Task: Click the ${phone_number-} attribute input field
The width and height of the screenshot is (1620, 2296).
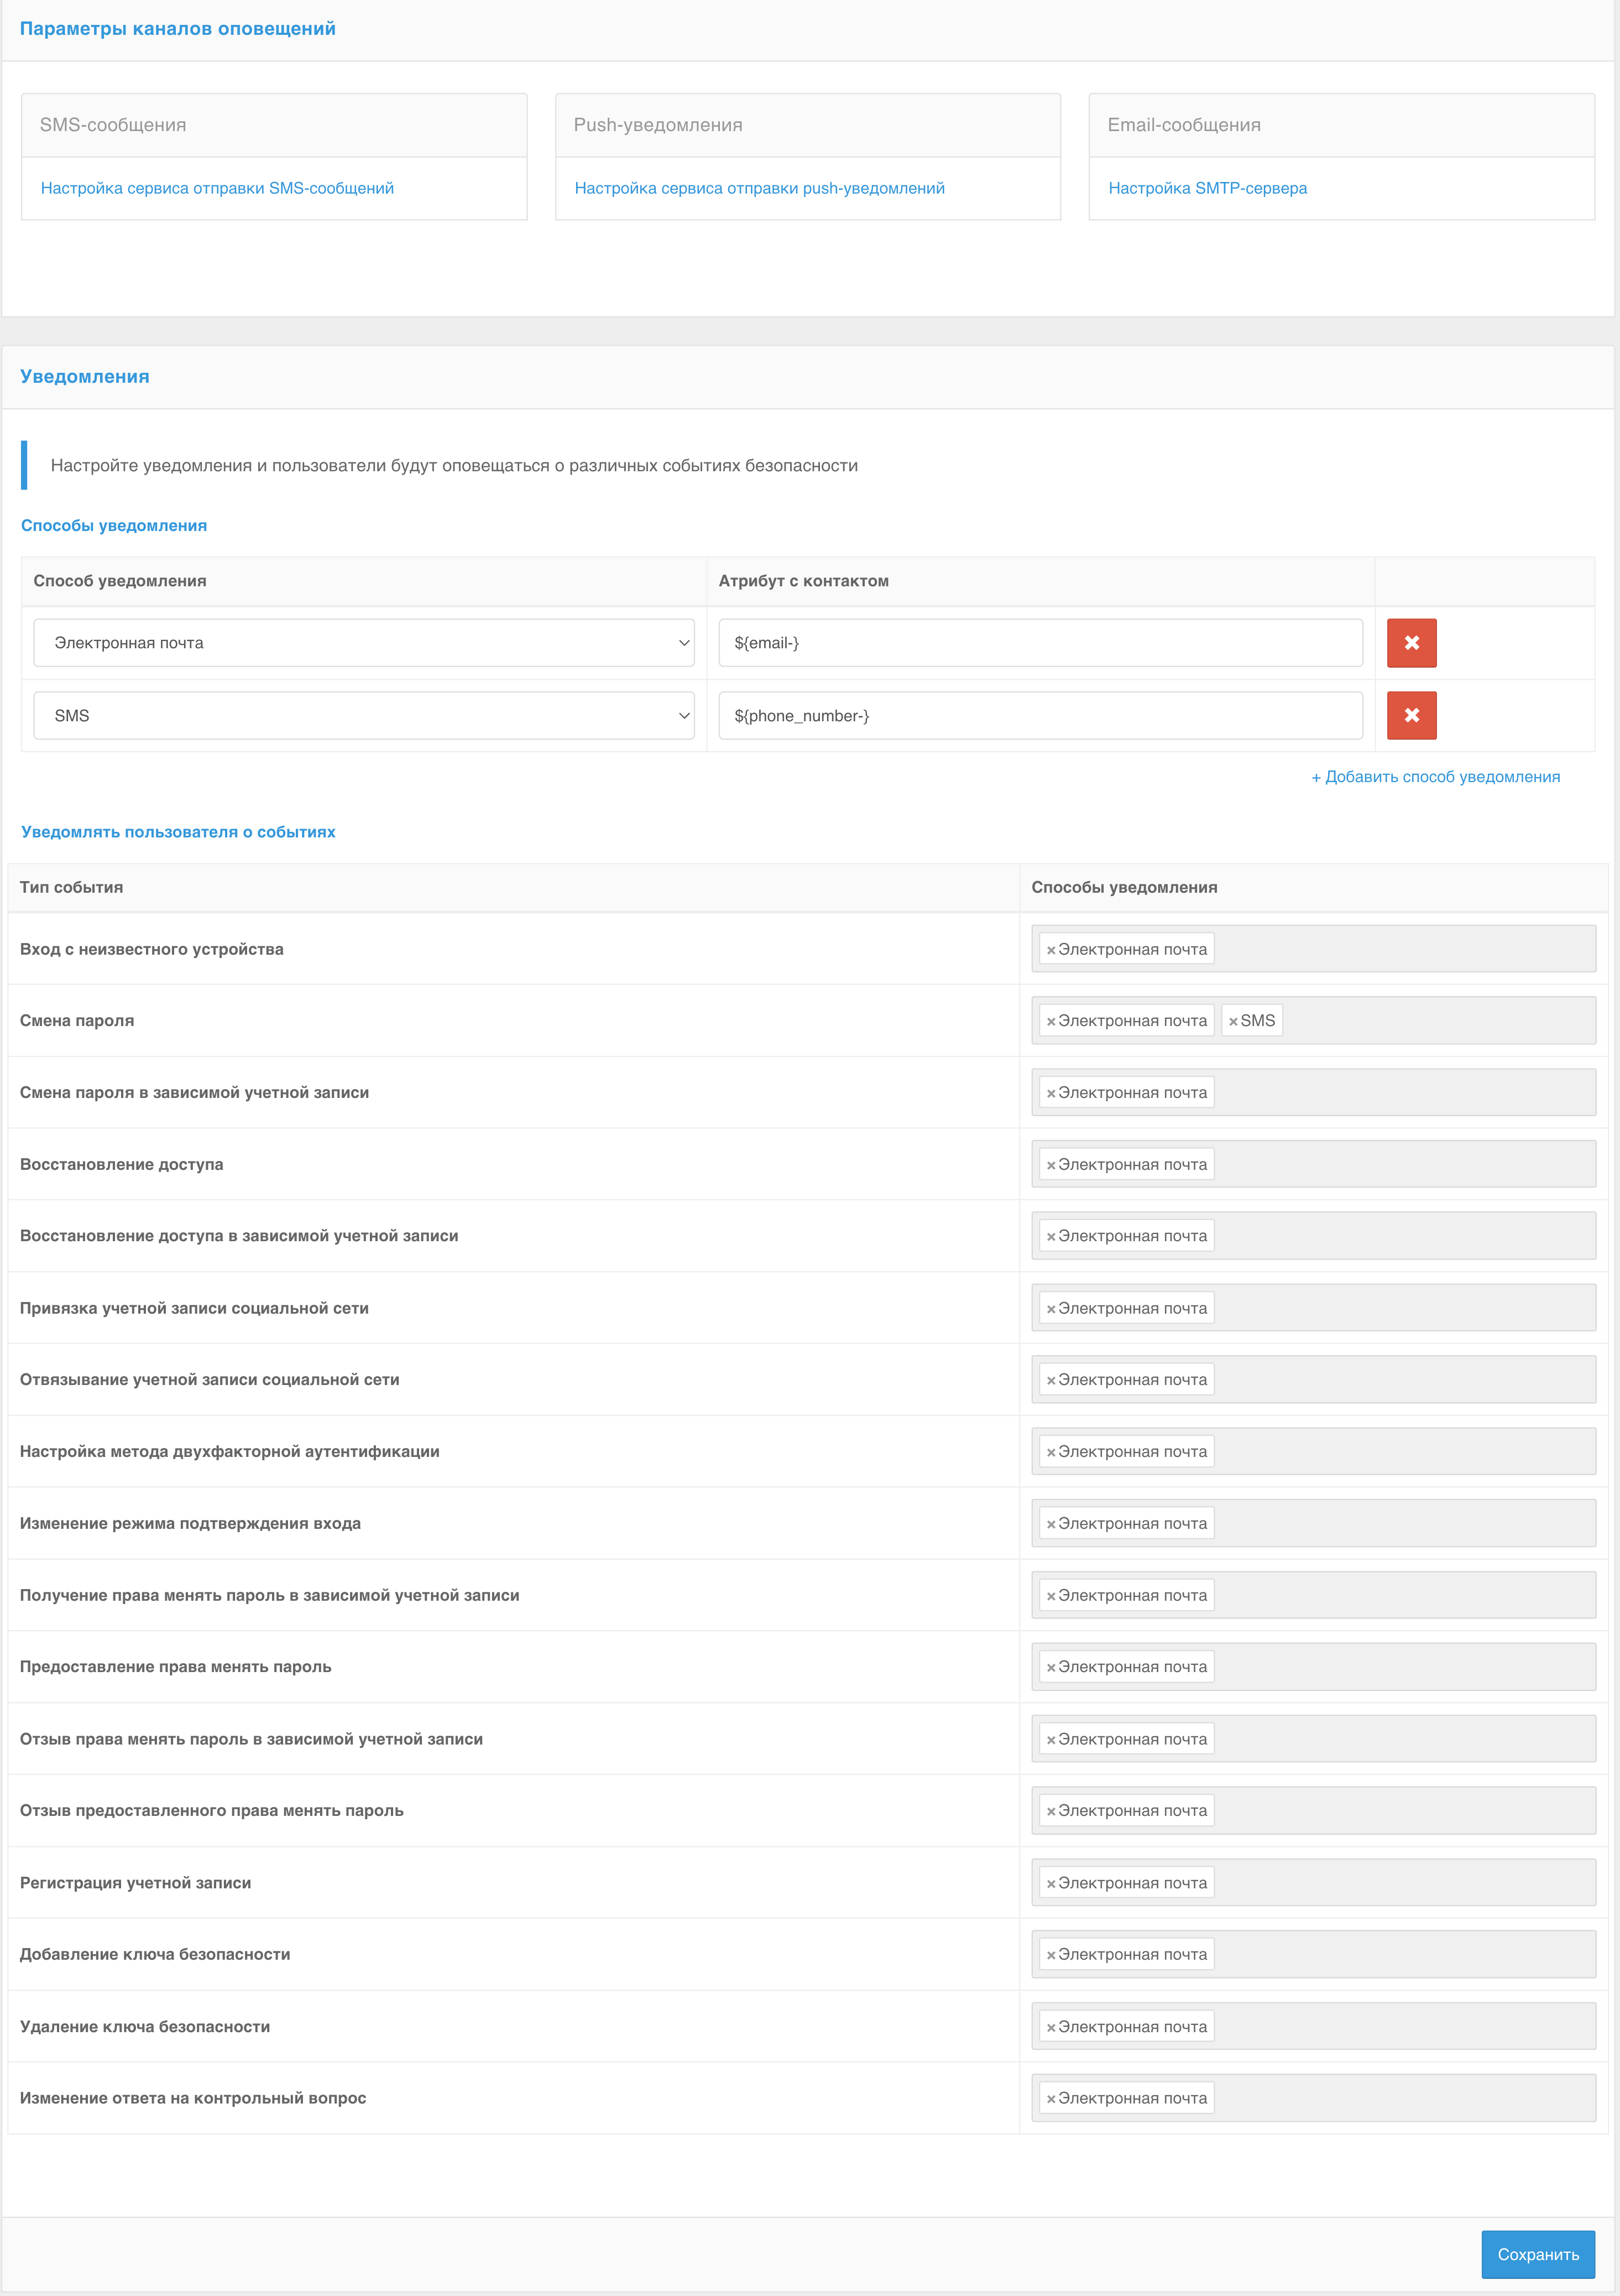Action: tap(1039, 715)
